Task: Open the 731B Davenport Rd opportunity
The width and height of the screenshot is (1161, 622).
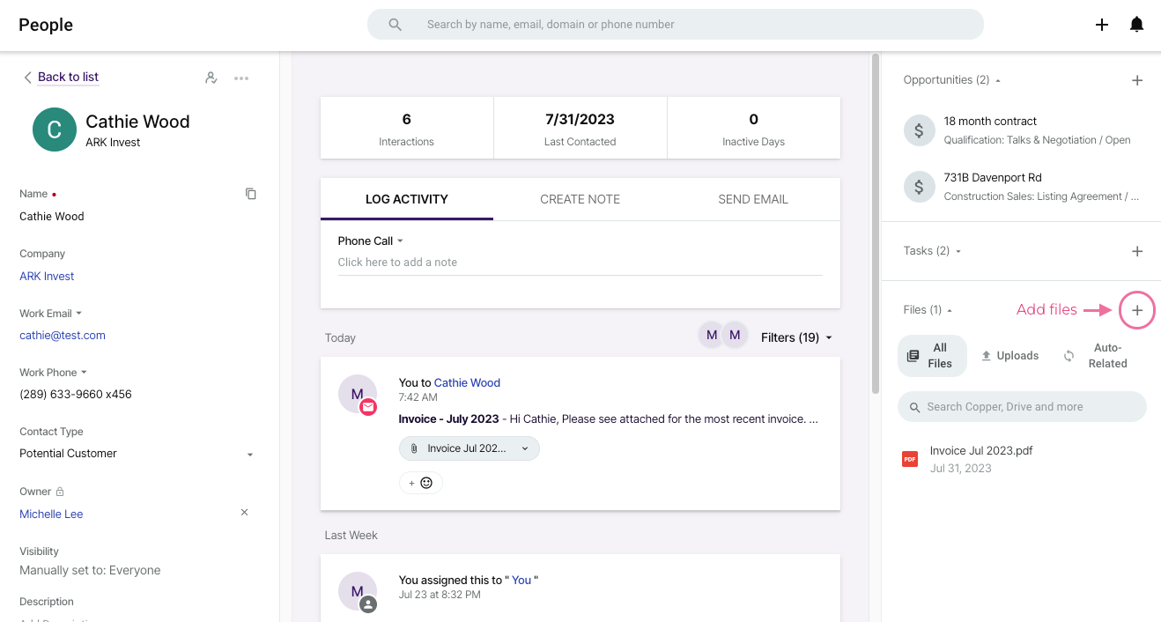Action: [993, 178]
